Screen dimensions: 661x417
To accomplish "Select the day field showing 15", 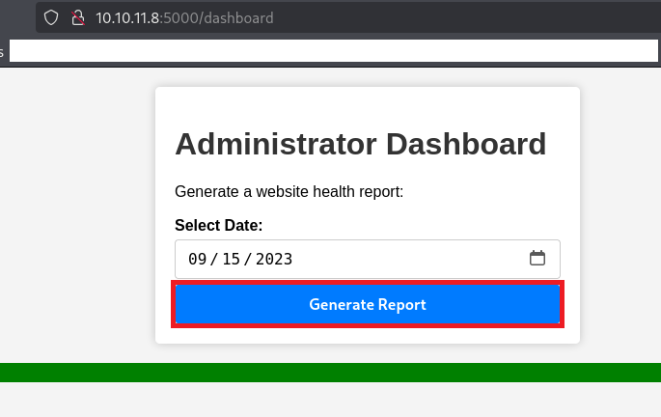I will [232, 259].
